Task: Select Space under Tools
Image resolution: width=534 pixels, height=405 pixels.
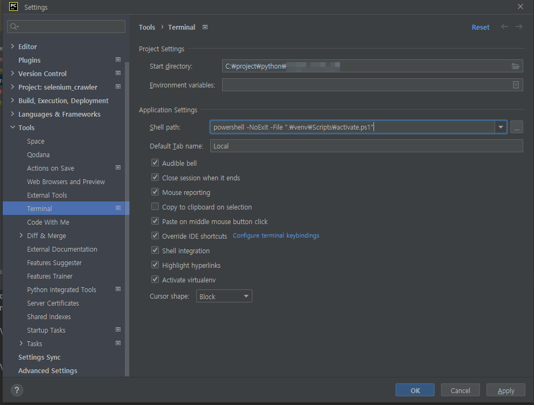Action: click(36, 141)
